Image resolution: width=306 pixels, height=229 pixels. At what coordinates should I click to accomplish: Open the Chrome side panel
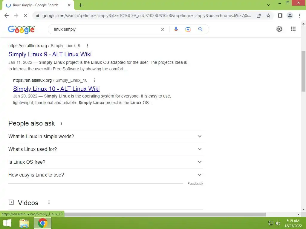click(x=280, y=16)
